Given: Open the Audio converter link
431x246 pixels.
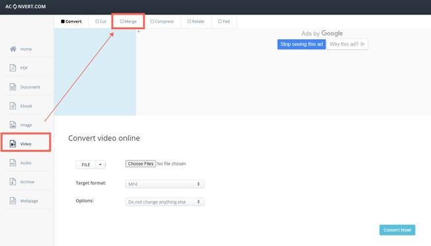Looking at the screenshot, I should tap(26, 162).
